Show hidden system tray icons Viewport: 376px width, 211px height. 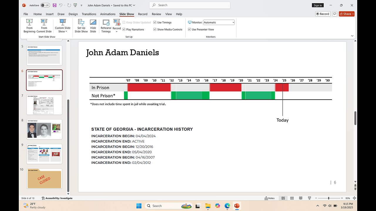point(318,206)
